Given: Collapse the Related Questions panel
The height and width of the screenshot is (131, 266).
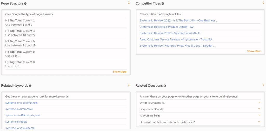Looking at the screenshot, I should point(263,85).
